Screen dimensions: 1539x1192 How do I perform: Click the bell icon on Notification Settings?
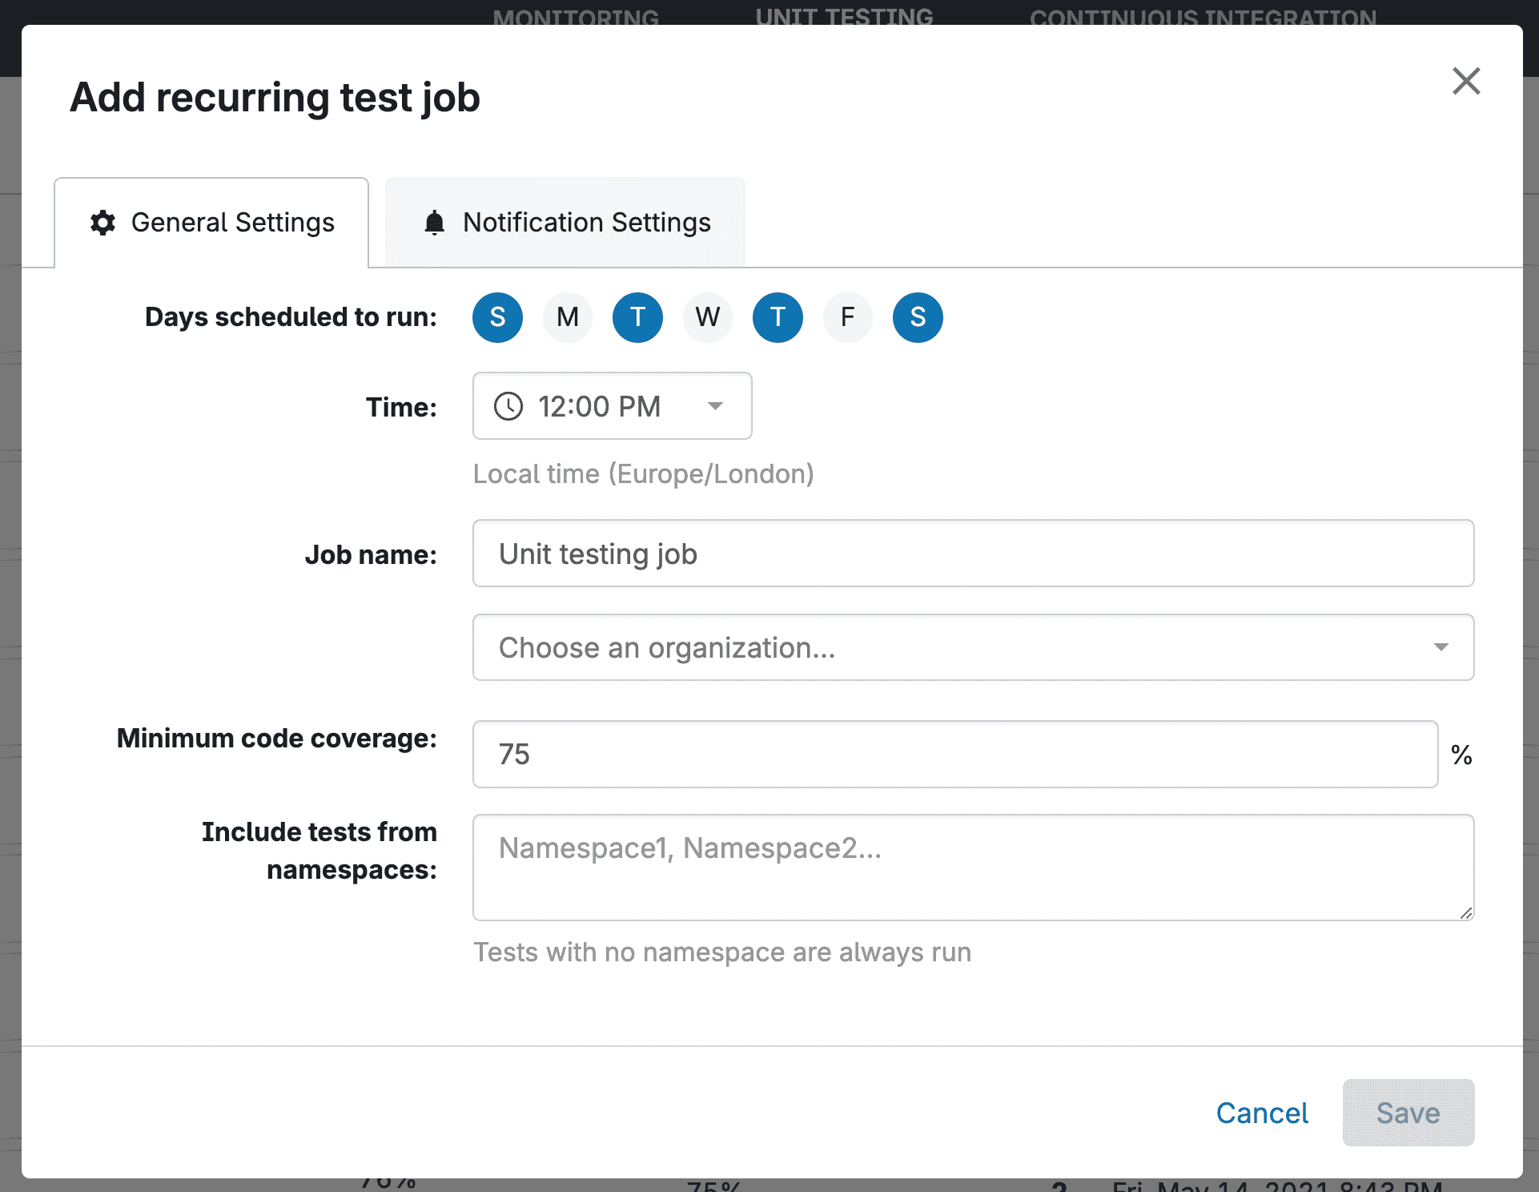tap(434, 223)
